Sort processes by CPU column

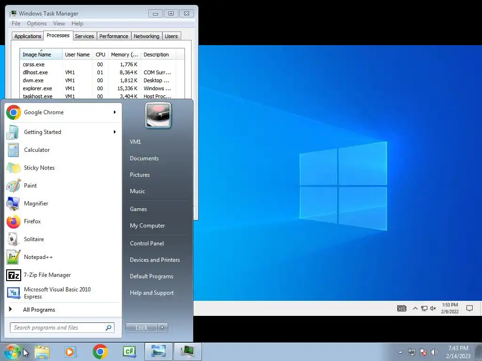pos(100,55)
